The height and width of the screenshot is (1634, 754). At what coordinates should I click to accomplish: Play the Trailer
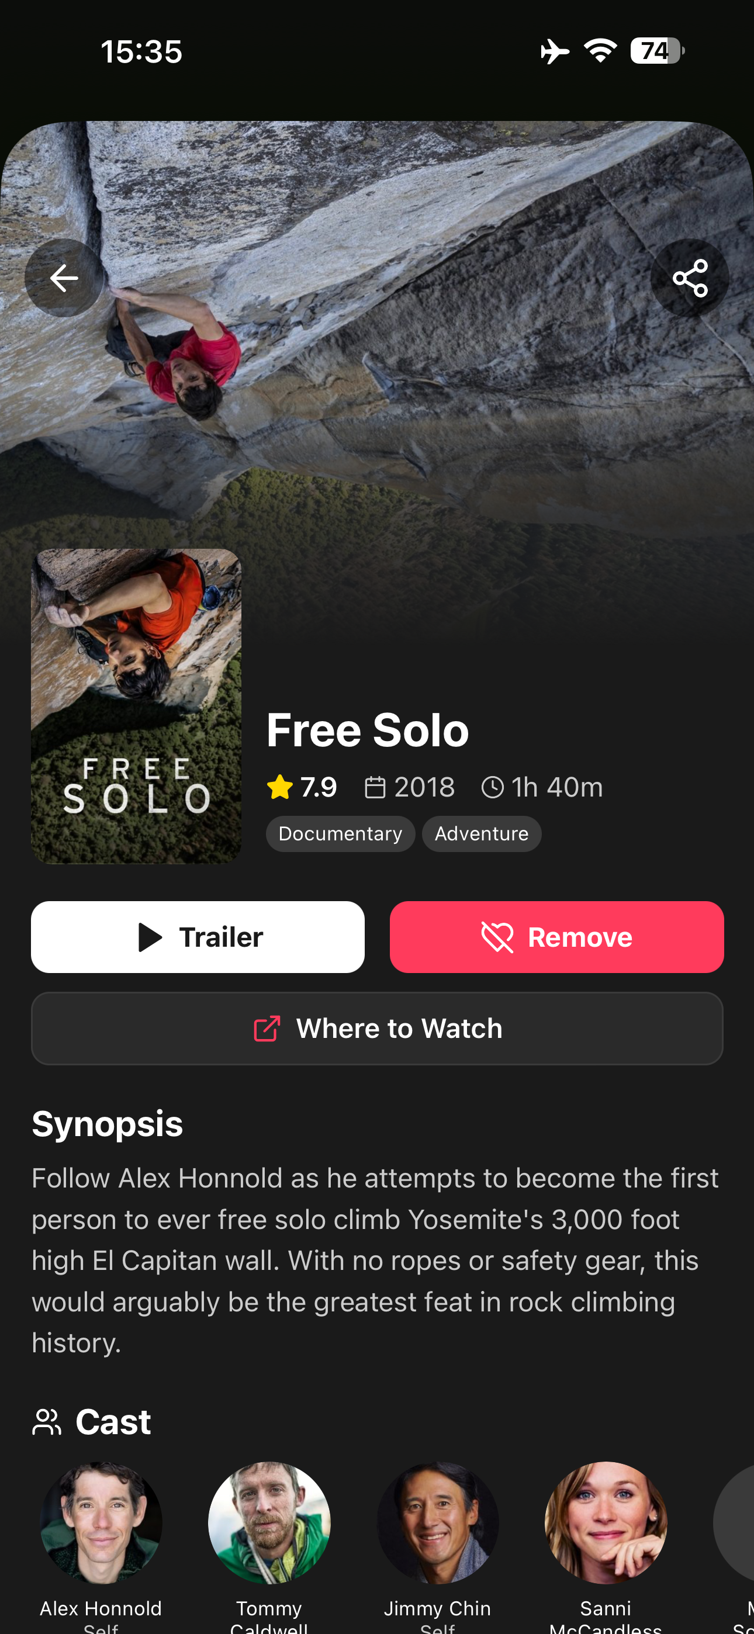198,937
